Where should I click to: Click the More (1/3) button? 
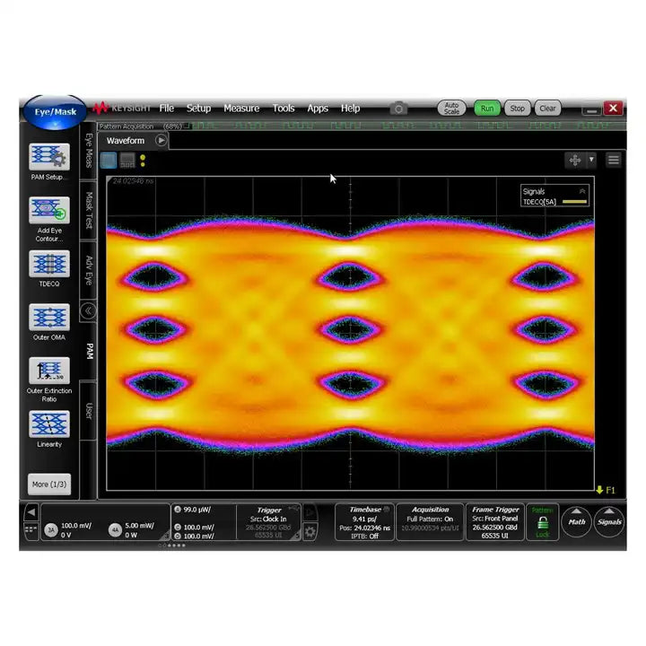[x=48, y=484]
